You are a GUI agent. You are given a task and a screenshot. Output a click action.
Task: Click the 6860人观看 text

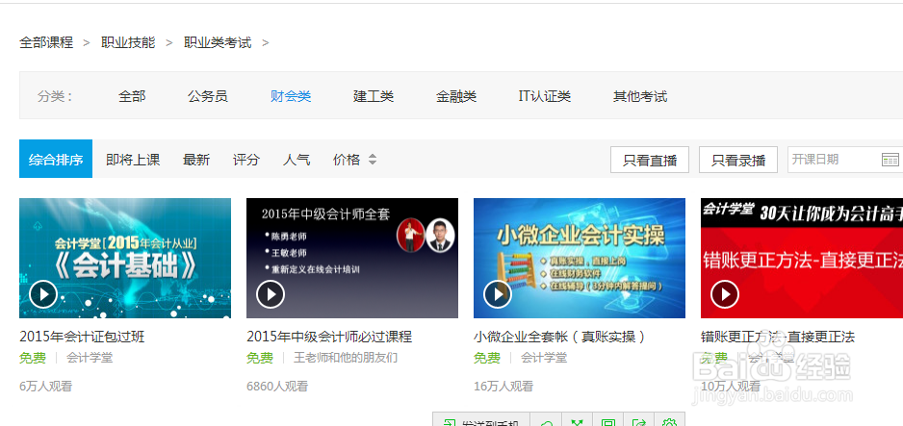277,386
